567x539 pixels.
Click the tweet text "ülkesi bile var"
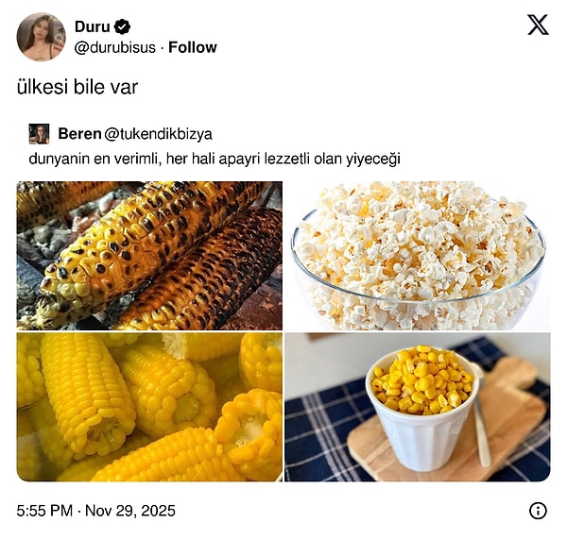[77, 87]
